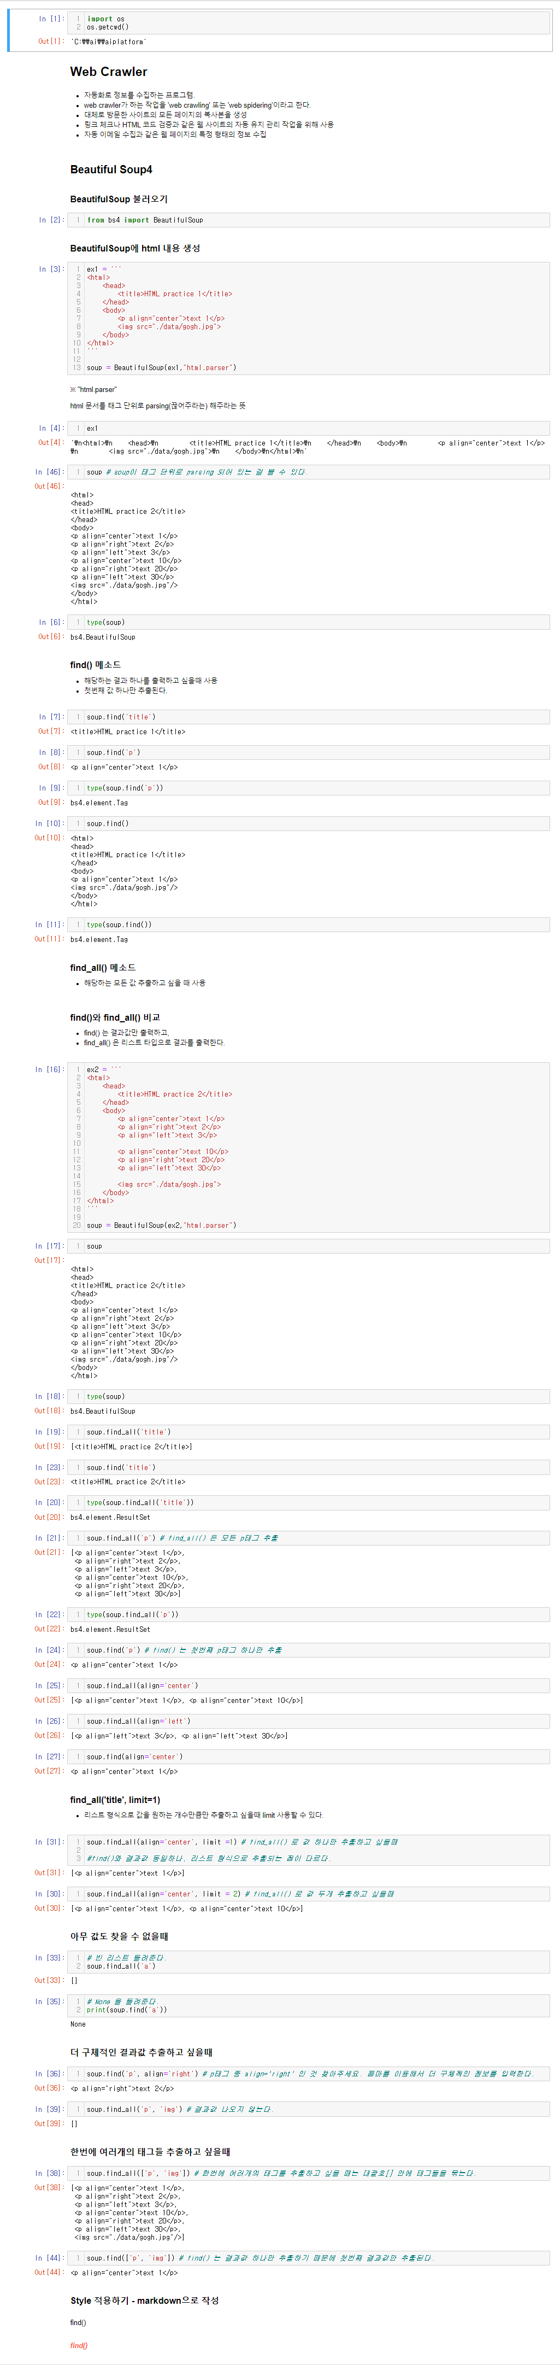Viewport: 560px width, 2365px height.
Task: Click Out[19] '[<title>HTML practice 2</title>]' output
Action: pyautogui.click(x=131, y=1447)
